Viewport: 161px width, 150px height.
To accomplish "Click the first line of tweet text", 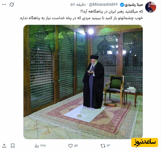I will (112, 11).
